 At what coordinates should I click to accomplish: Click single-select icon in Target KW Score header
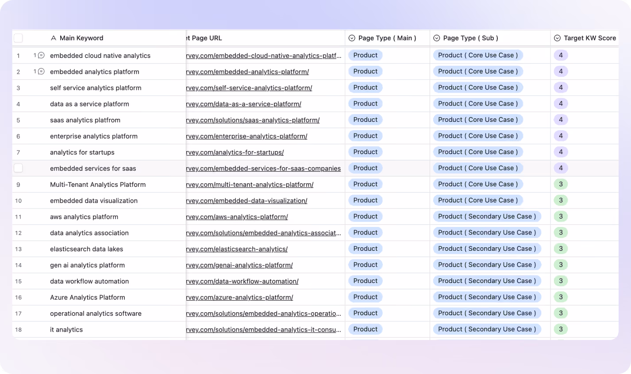tap(557, 38)
